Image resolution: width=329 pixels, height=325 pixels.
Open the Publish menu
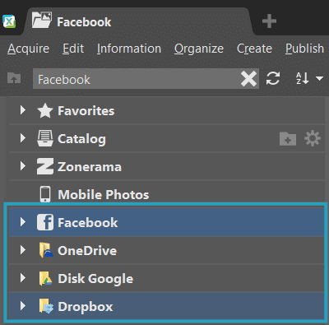304,49
